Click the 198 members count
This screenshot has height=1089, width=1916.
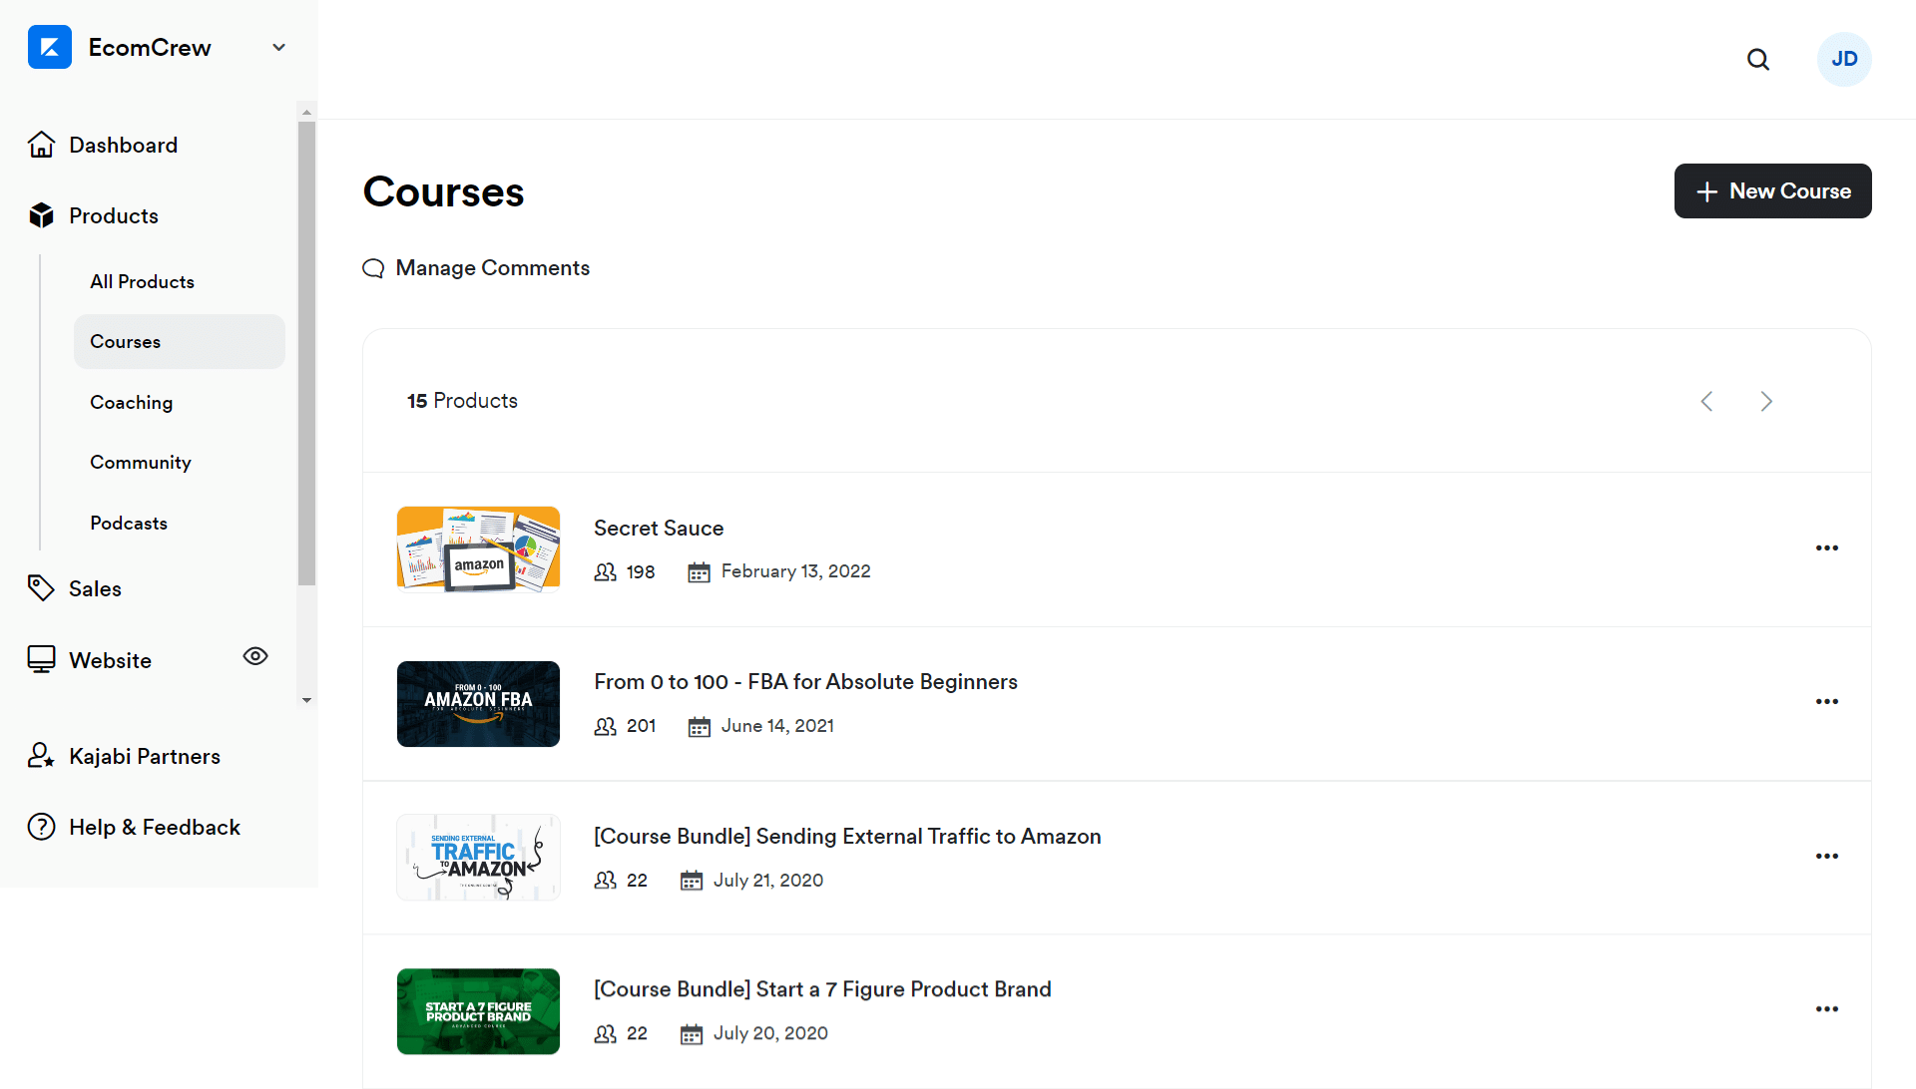coord(641,571)
